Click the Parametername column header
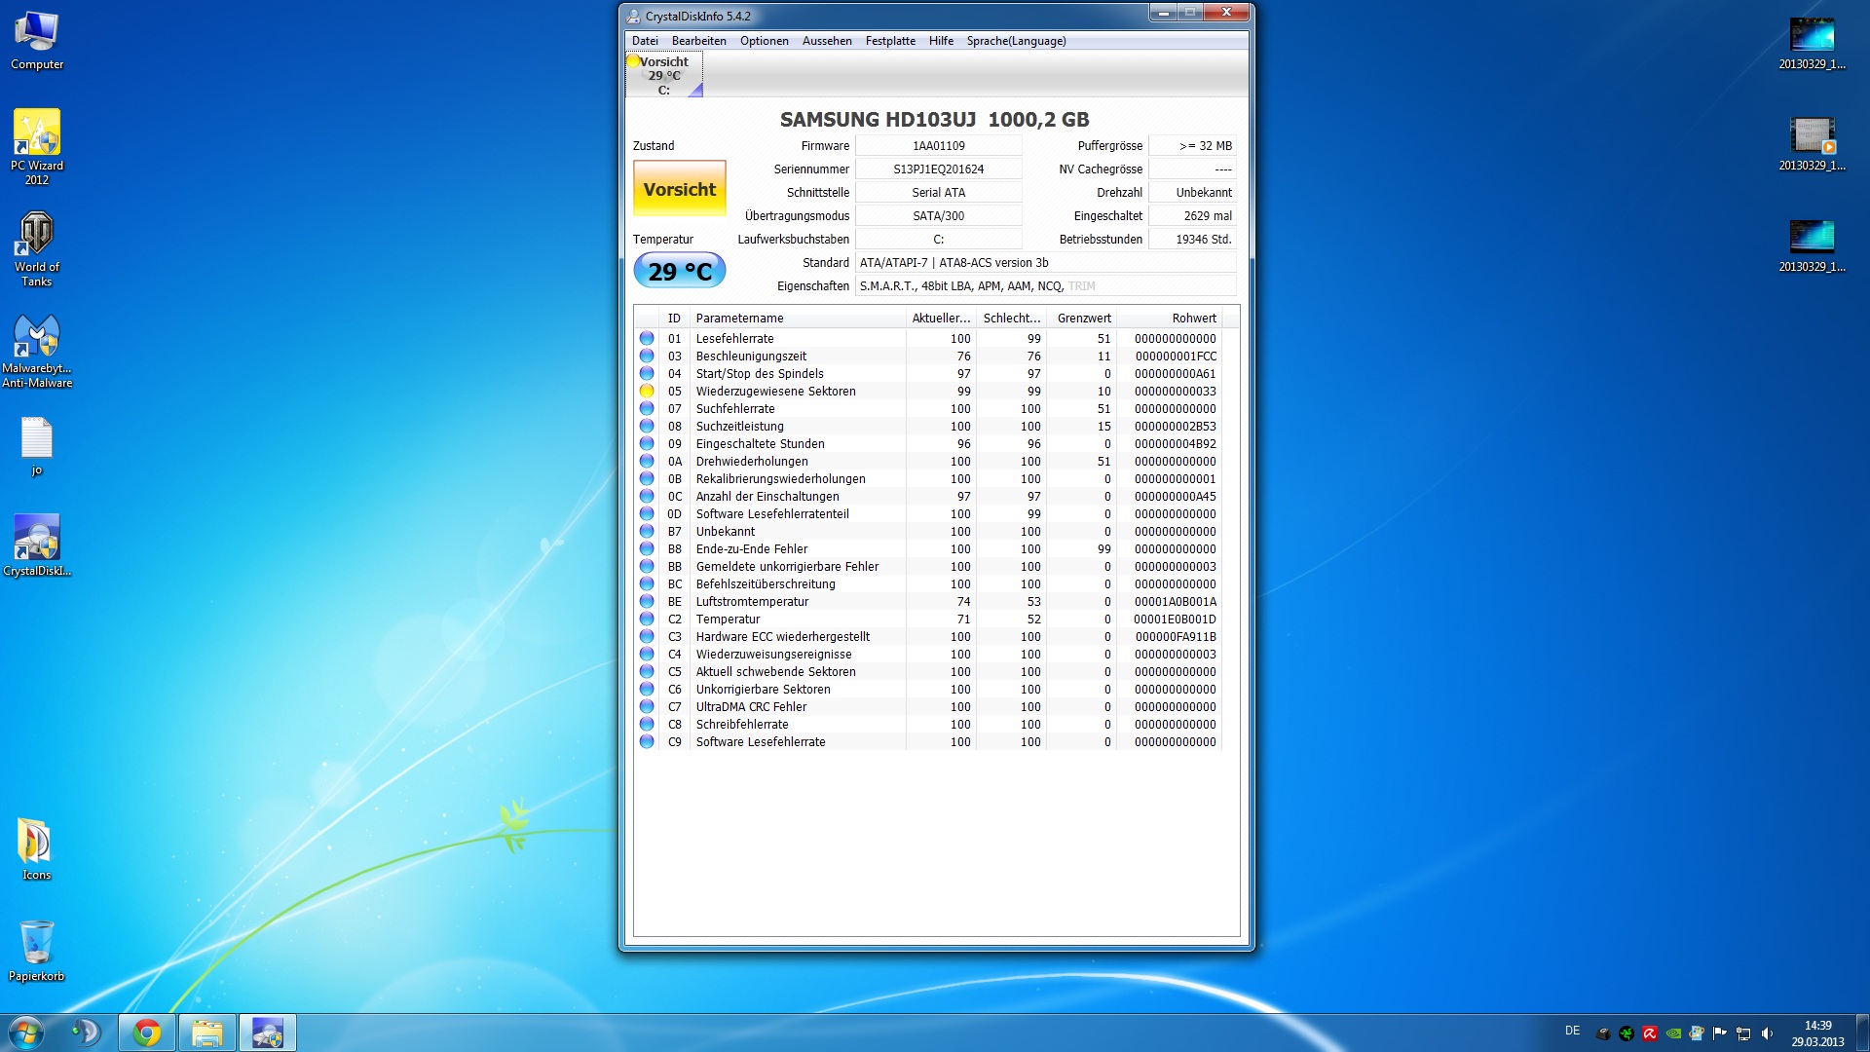1870x1052 pixels. pyautogui.click(x=739, y=319)
